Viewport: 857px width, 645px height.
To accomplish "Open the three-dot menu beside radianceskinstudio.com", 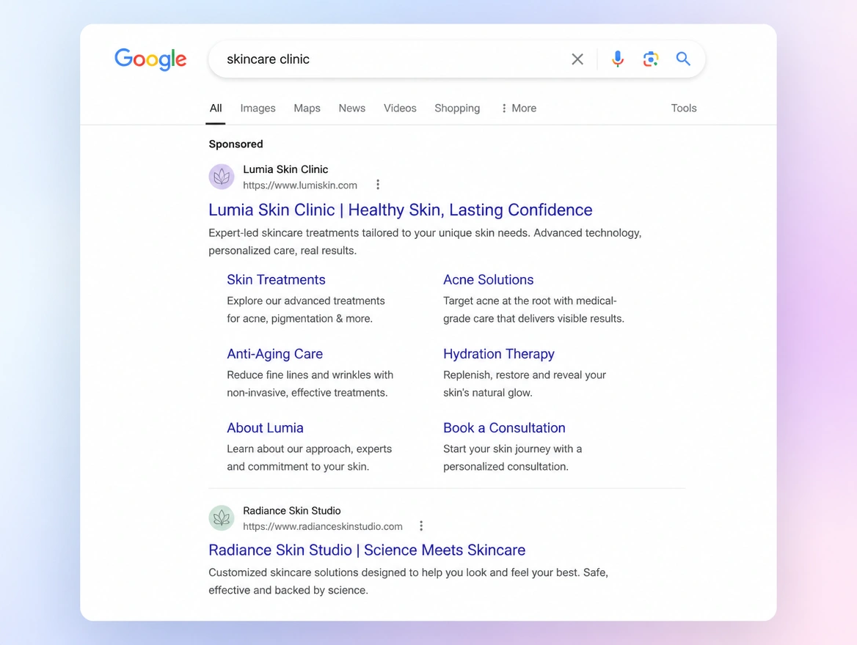I will click(421, 526).
